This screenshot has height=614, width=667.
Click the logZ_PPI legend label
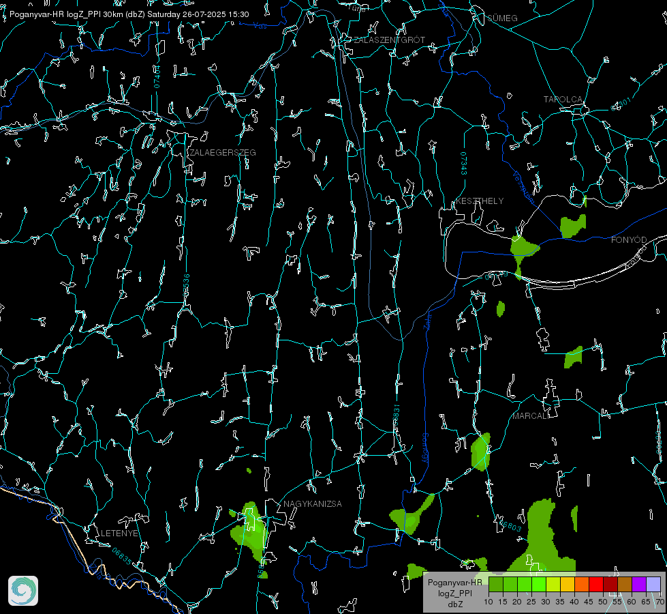click(x=454, y=593)
